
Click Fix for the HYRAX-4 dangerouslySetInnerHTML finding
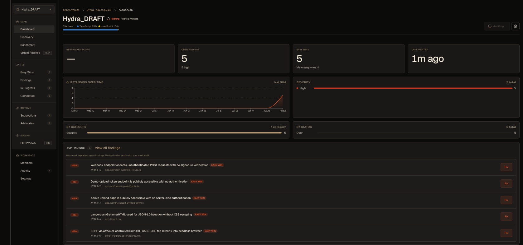coord(506,217)
